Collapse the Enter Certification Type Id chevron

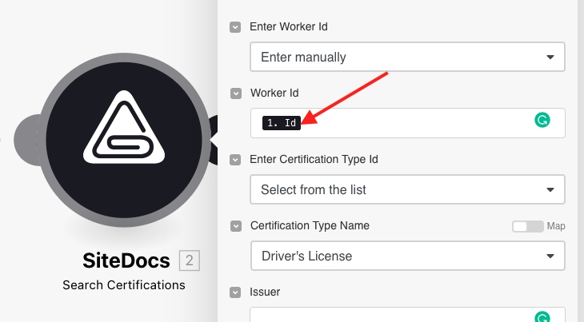(235, 160)
